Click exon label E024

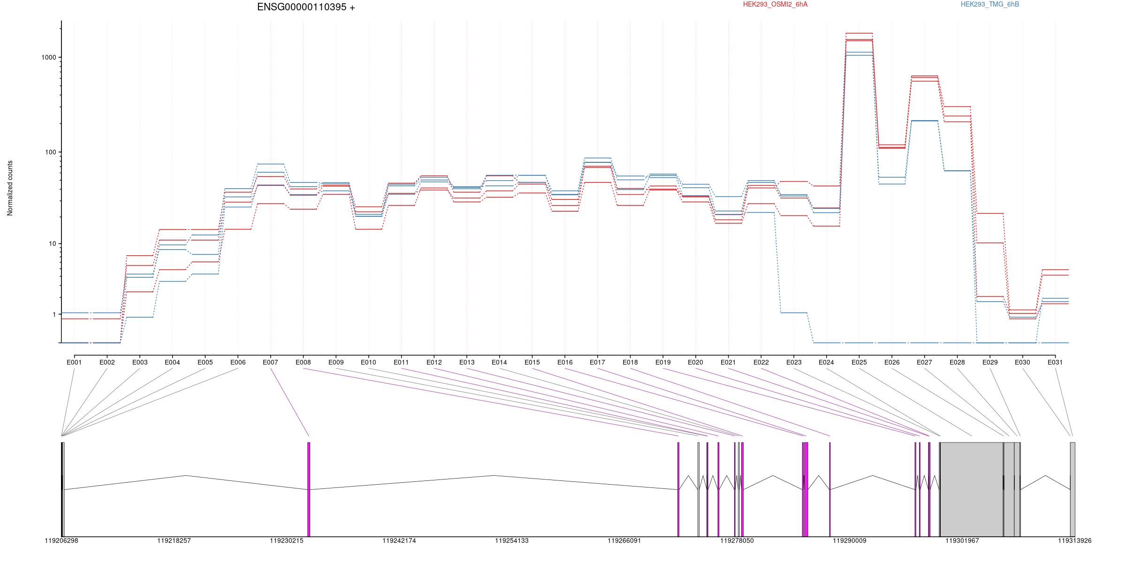tap(826, 362)
